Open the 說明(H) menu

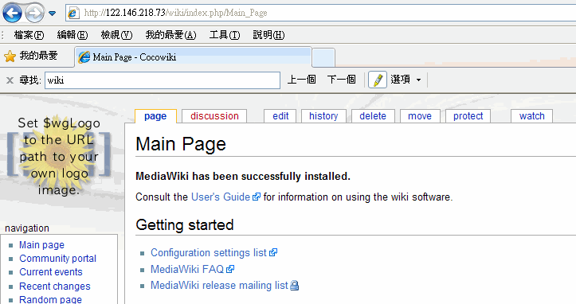pos(268,35)
